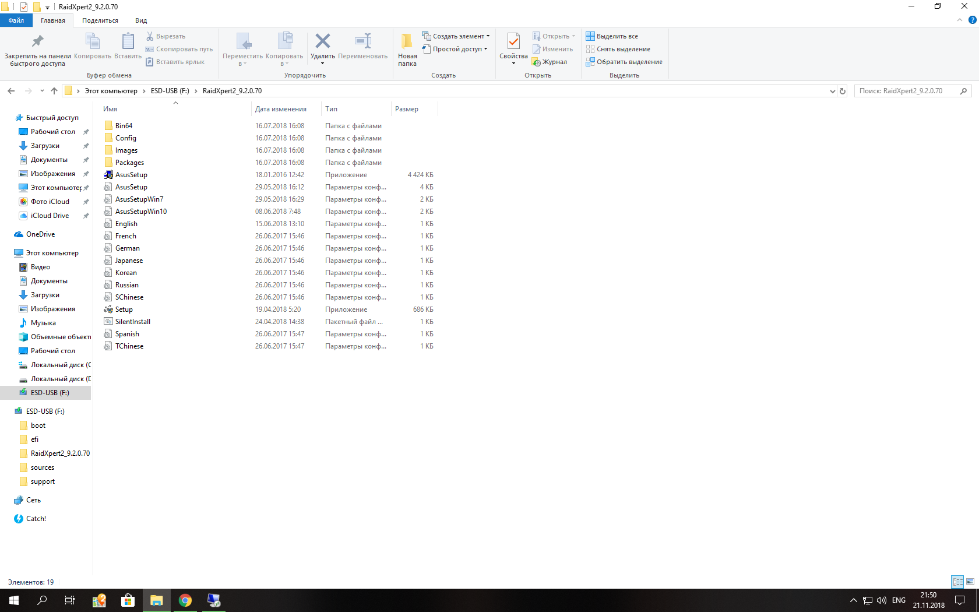Pin to Quick Access panel icon
The image size is (979, 612).
[x=38, y=41]
